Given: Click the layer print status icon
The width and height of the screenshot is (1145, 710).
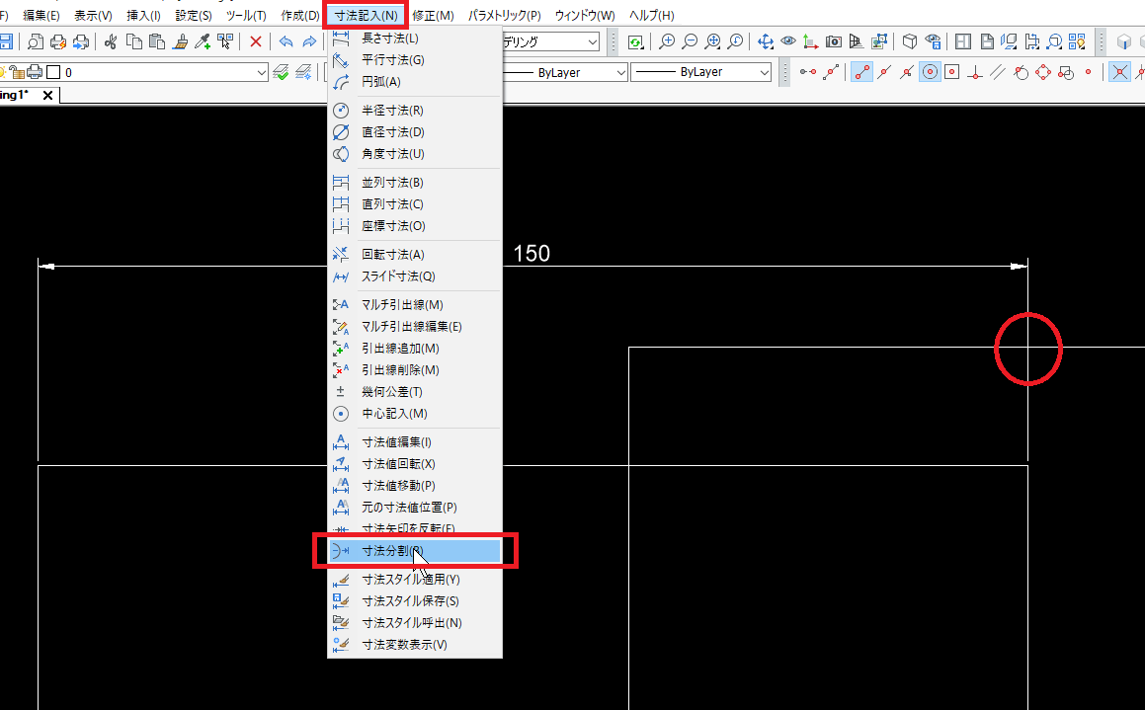Looking at the screenshot, I should [x=35, y=72].
